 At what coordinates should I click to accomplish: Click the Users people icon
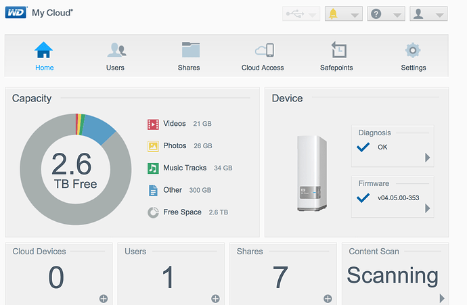point(116,49)
